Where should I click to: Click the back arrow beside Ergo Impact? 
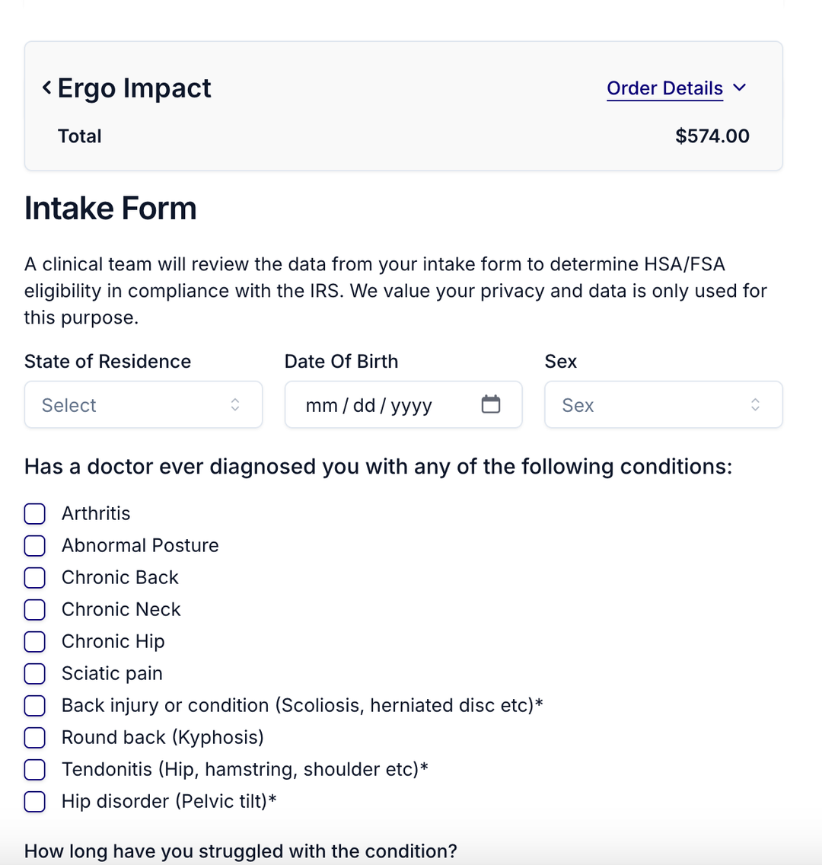tap(47, 88)
